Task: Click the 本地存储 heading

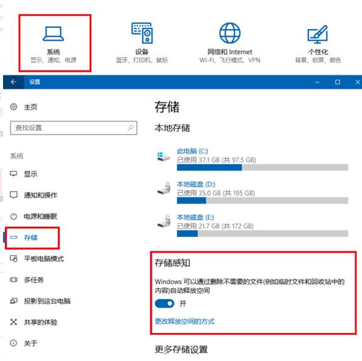Action: [172, 128]
